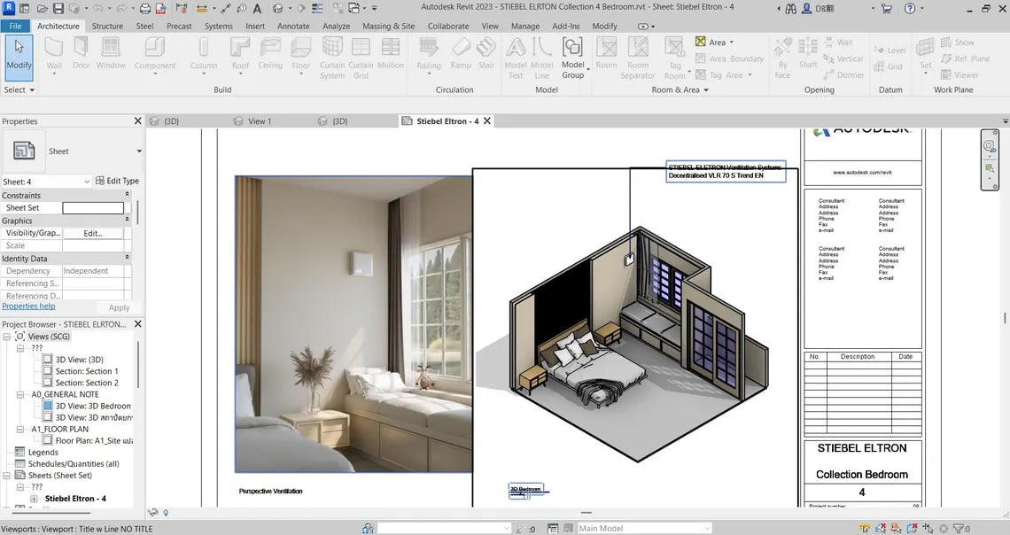This screenshot has height=535, width=1010.
Task: Collapse the Identity Data properties section
Action: tap(127, 258)
